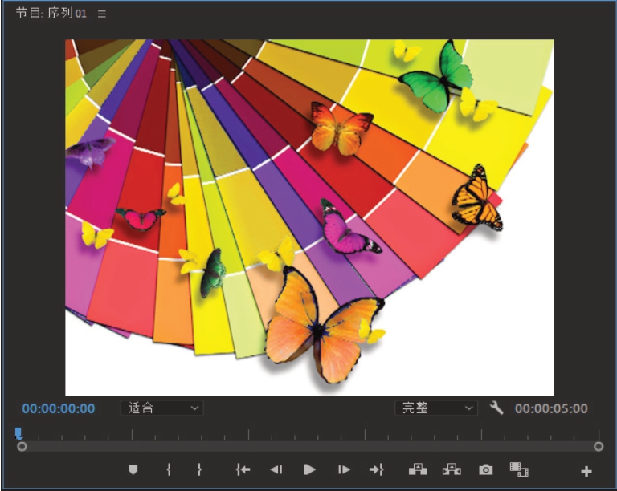Click the butterfly video preview frame
Viewport: 617px width, 491px height.
coord(309,217)
